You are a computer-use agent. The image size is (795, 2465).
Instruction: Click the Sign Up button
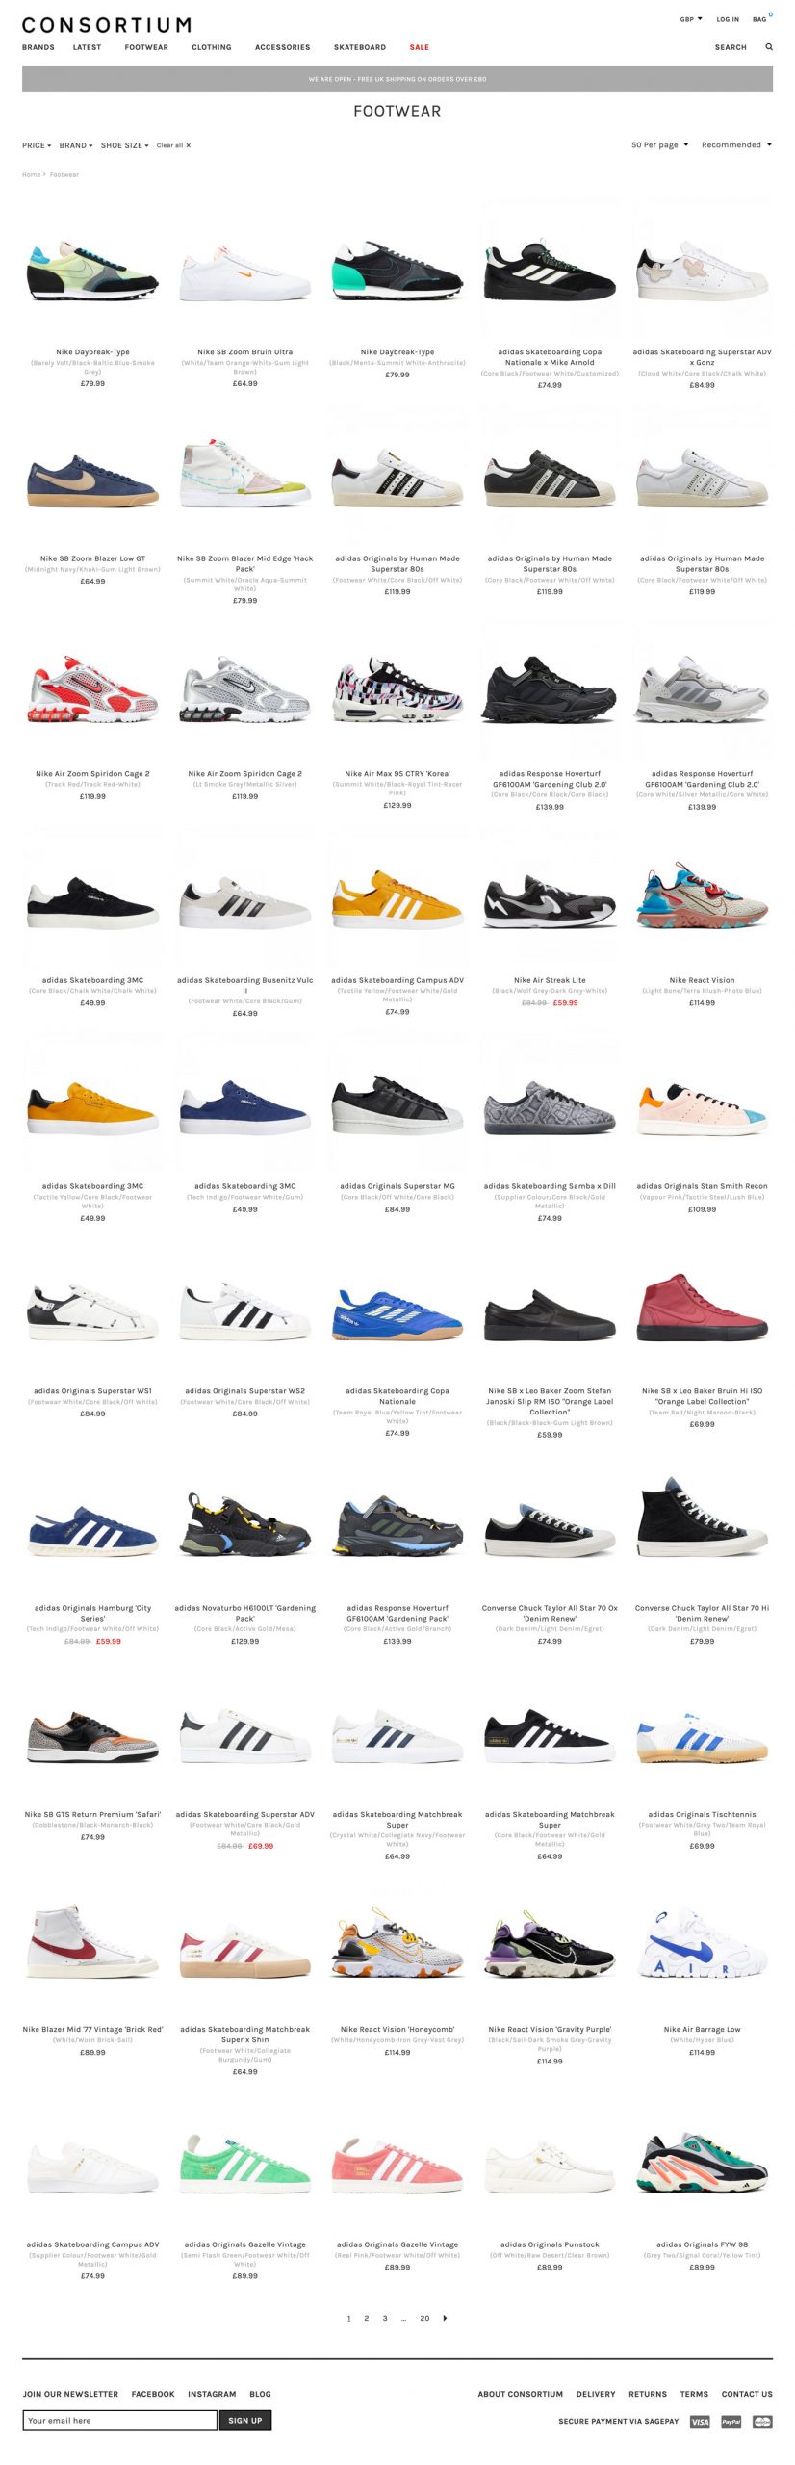tap(244, 2420)
